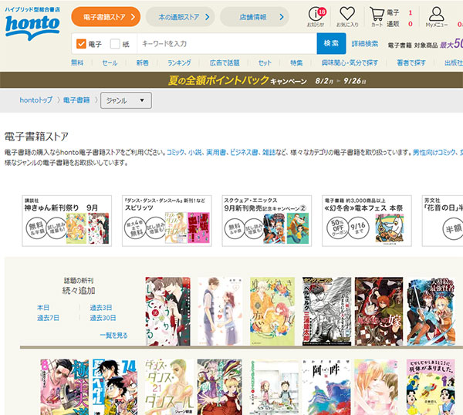Screen dimensions: 463x415
Task: Select the 電子書籍ストア orange button
Action: coord(106,17)
